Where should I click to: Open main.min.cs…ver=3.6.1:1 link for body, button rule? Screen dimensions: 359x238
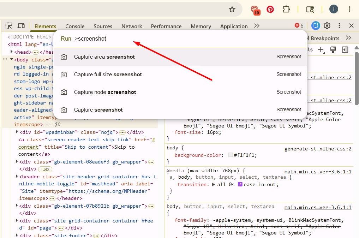[x=318, y=208]
